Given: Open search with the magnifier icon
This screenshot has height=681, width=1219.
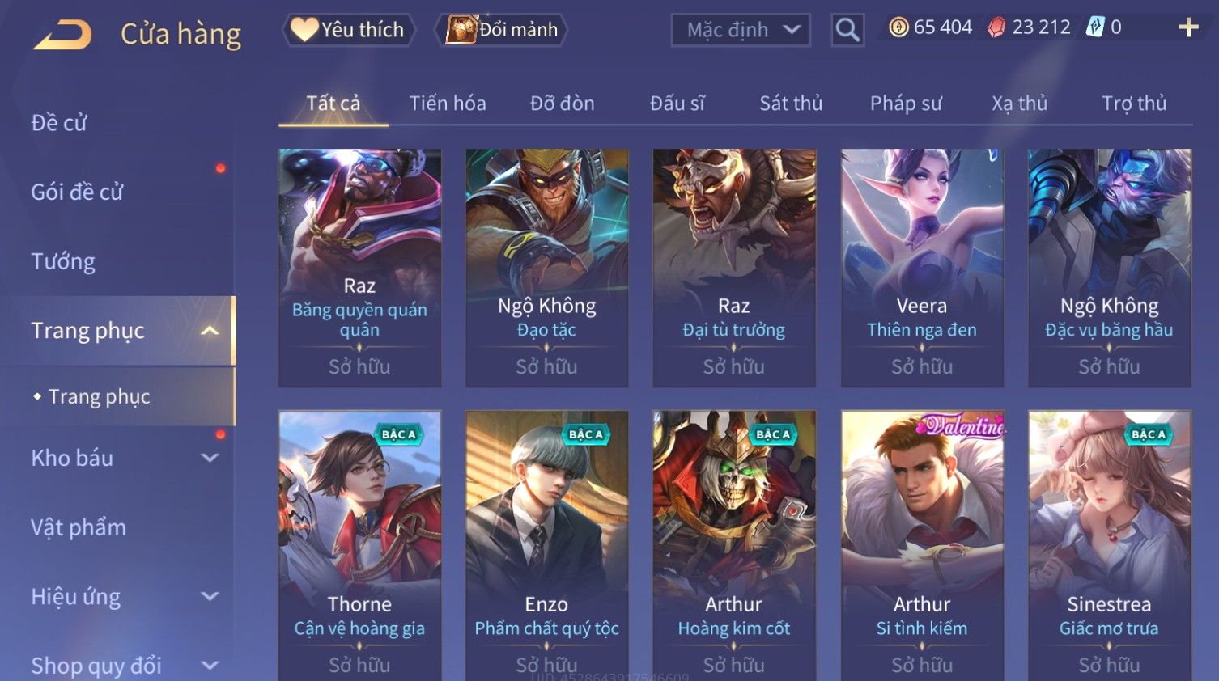Looking at the screenshot, I should point(847,30).
